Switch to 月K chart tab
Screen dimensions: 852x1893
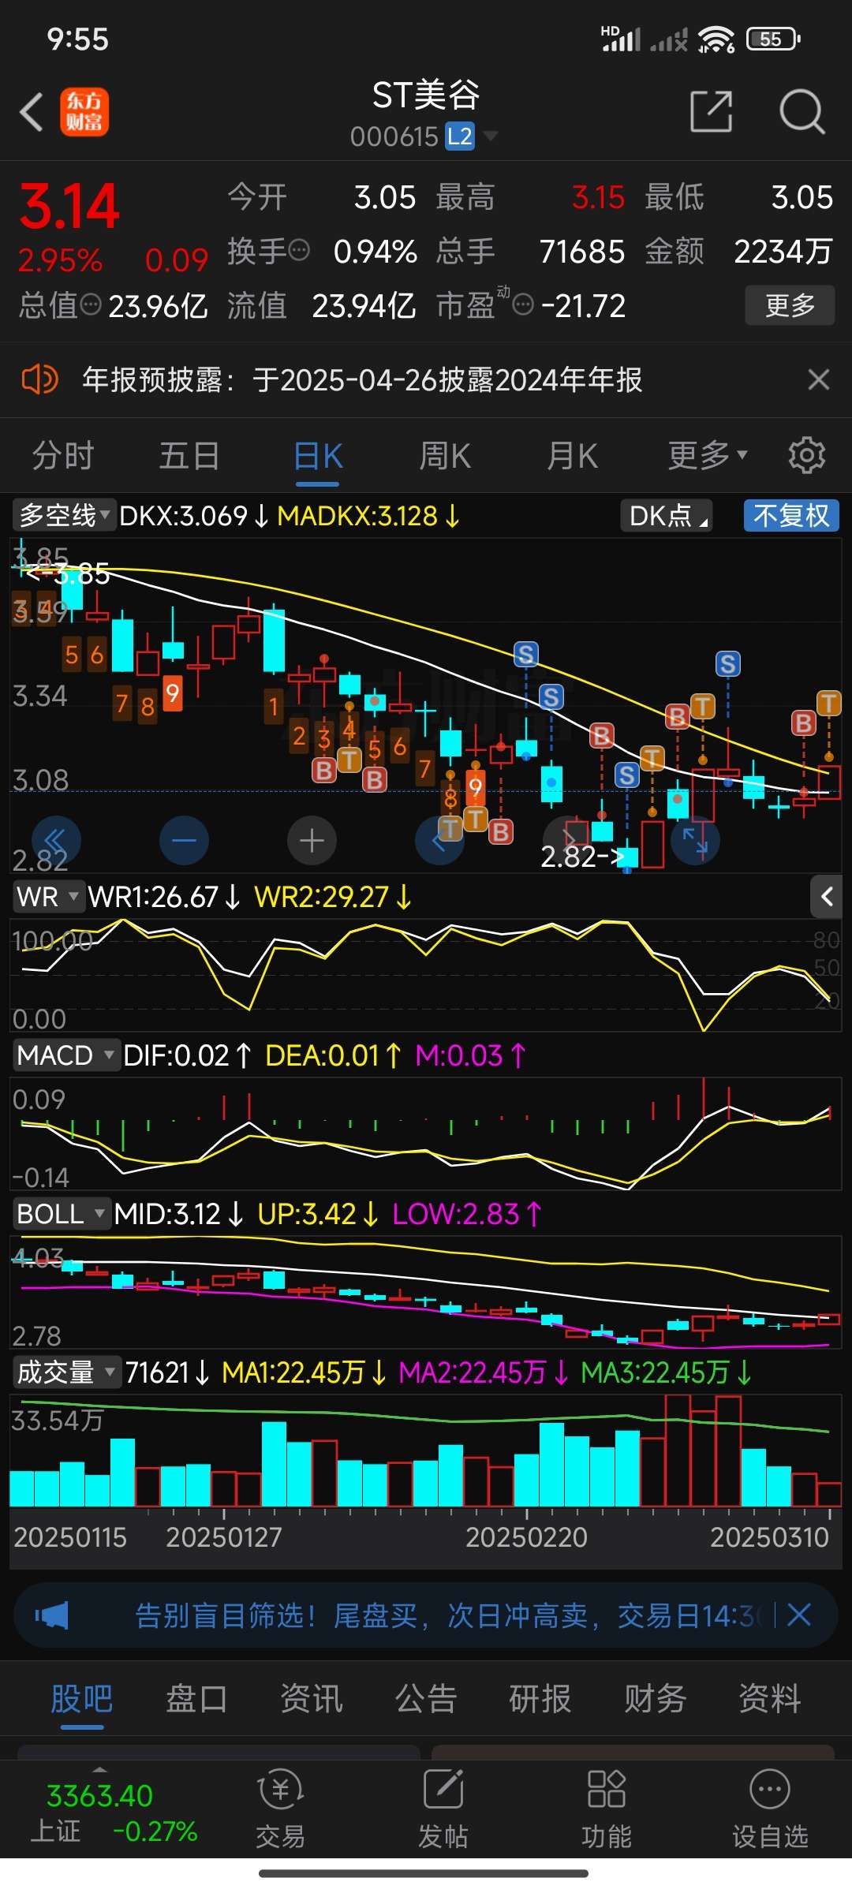[x=572, y=455]
